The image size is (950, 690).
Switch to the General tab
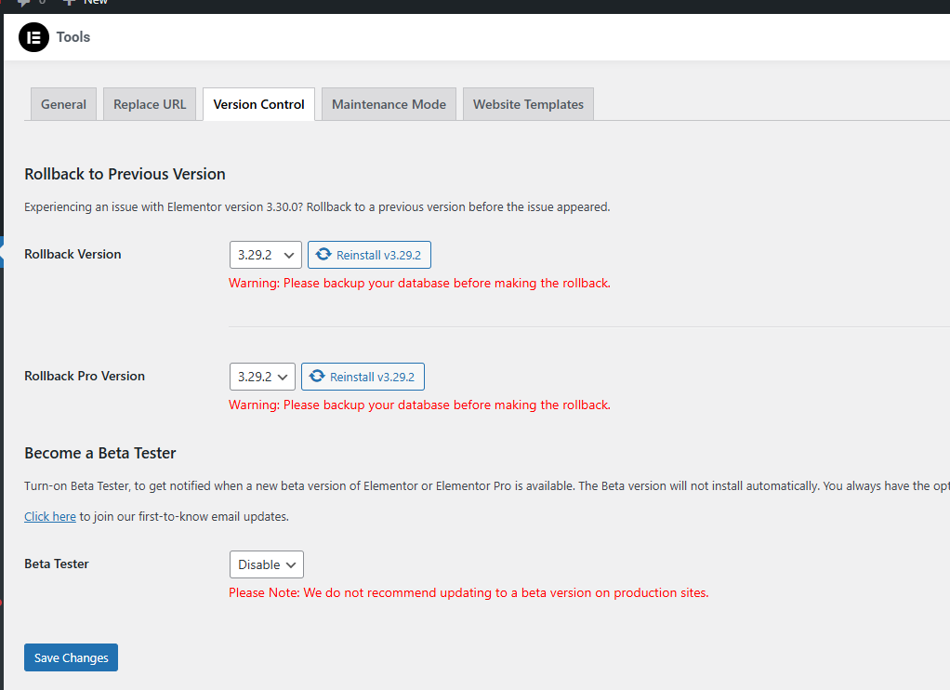(x=63, y=104)
